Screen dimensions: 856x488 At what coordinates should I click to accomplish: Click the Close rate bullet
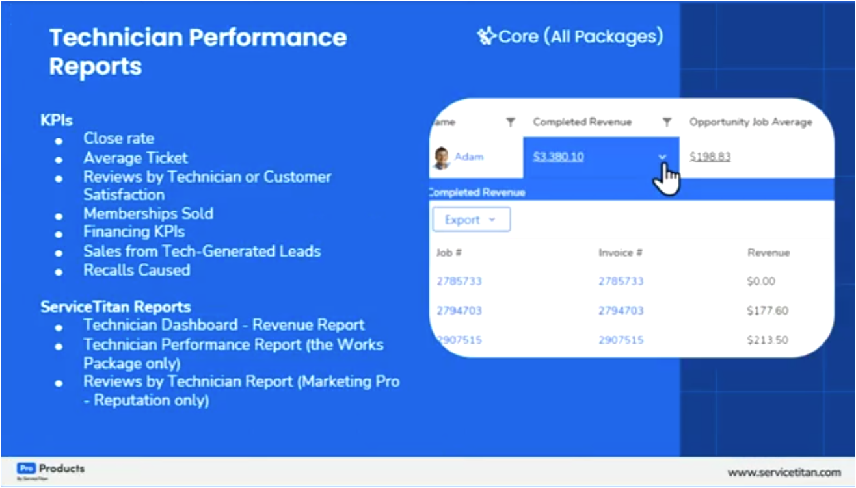point(118,138)
